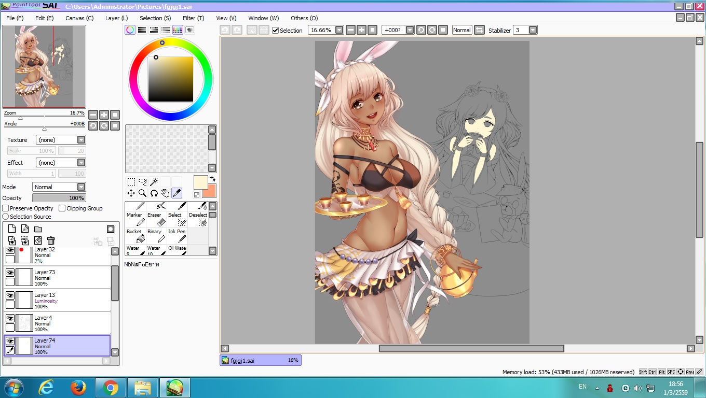Select the Eyedropper color picker tool
Screen dimensions: 706x398
click(x=177, y=193)
